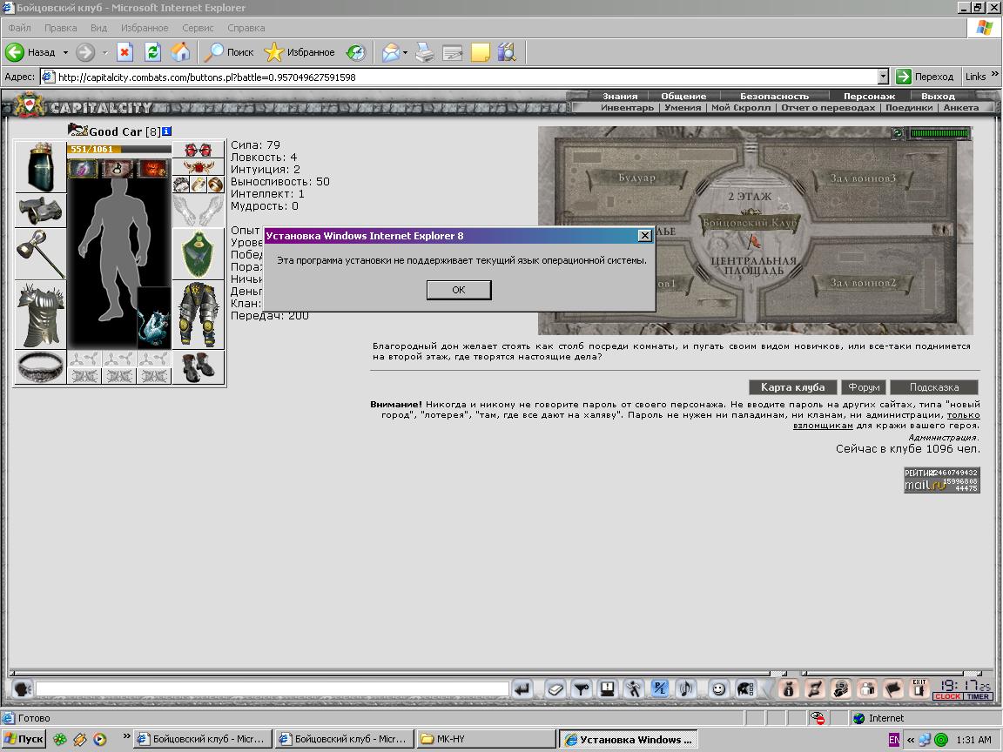Click the green progress bar above map

coord(939,133)
